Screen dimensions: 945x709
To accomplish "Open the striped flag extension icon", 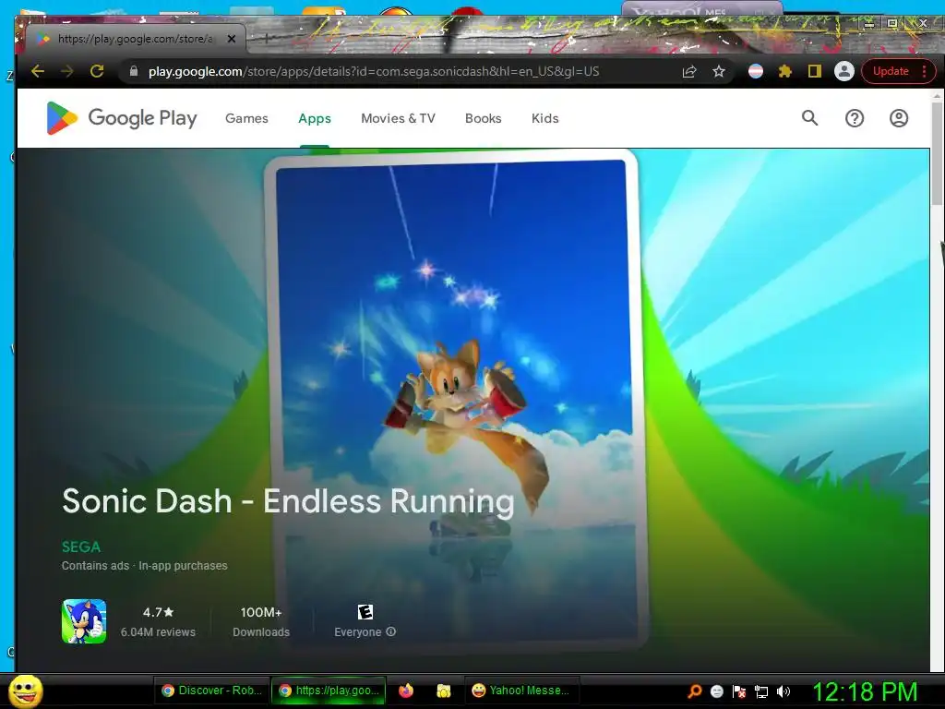I will coord(756,71).
